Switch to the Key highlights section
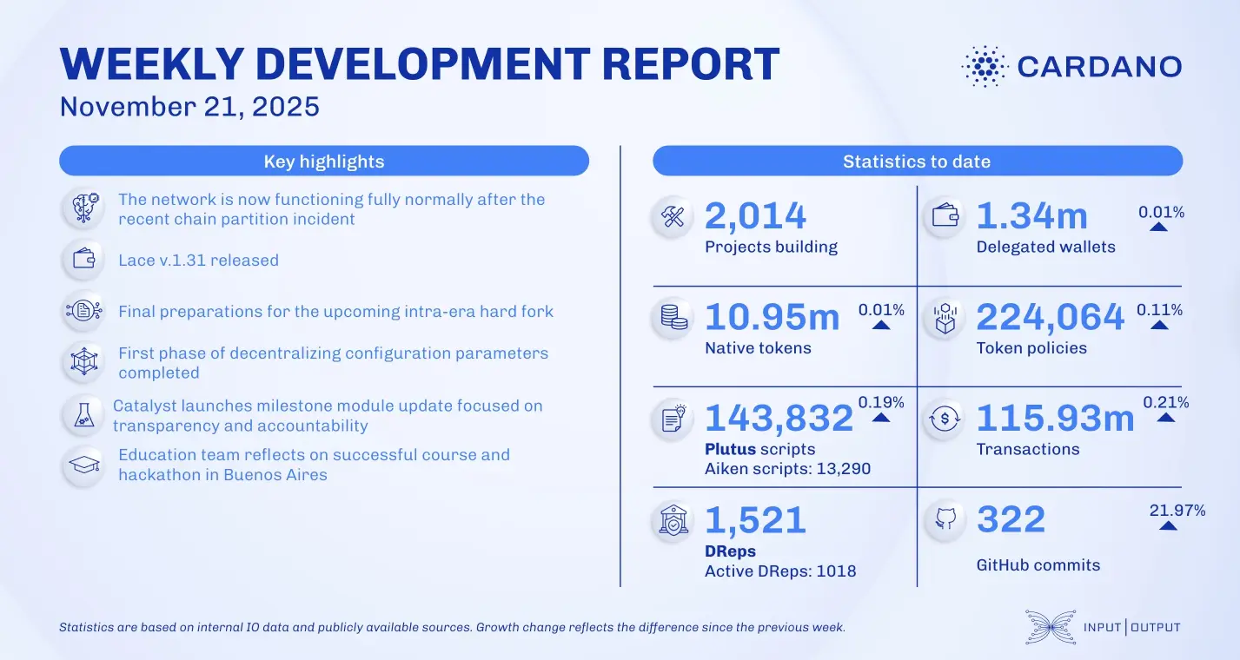1240x660 pixels. (x=323, y=161)
